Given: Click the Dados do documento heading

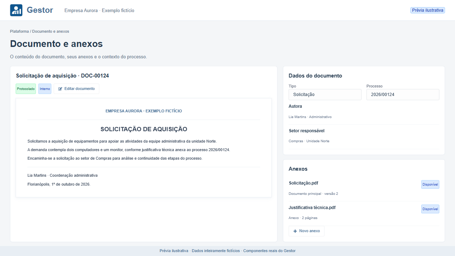Looking at the screenshot, I should tap(315, 76).
